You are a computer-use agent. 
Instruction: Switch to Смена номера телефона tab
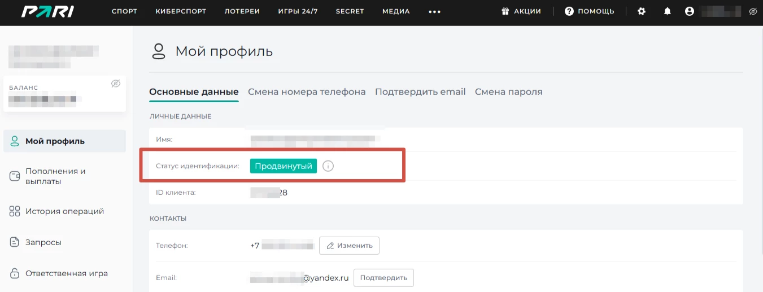coord(307,91)
